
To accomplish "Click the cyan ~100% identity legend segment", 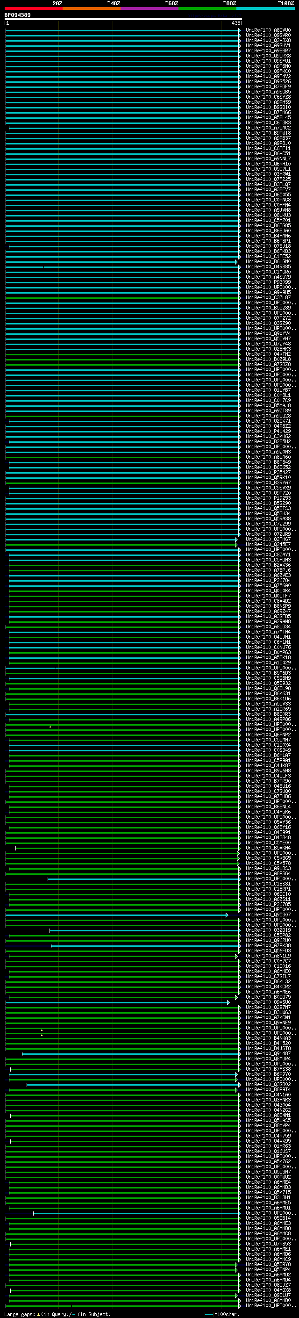I will 265,8.
